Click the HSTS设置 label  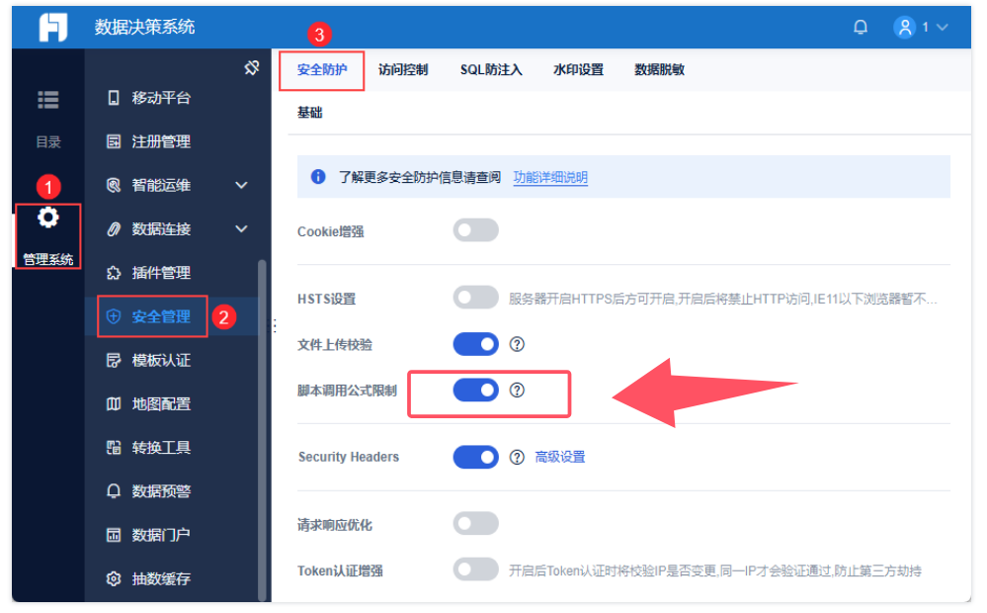[327, 299]
